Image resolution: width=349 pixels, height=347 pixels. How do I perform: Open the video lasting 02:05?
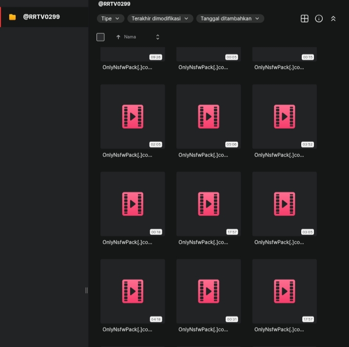coord(133,116)
